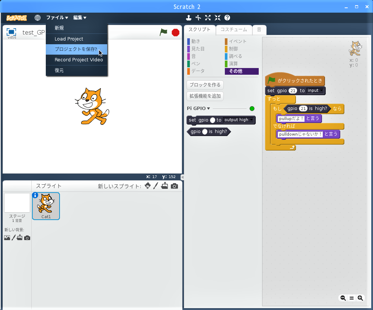The height and width of the screenshot is (310, 373).
Task: Open the 編集 menu
Action: (x=80, y=17)
